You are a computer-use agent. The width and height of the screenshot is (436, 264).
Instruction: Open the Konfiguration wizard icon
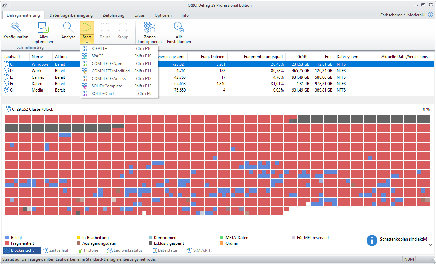tap(16, 28)
